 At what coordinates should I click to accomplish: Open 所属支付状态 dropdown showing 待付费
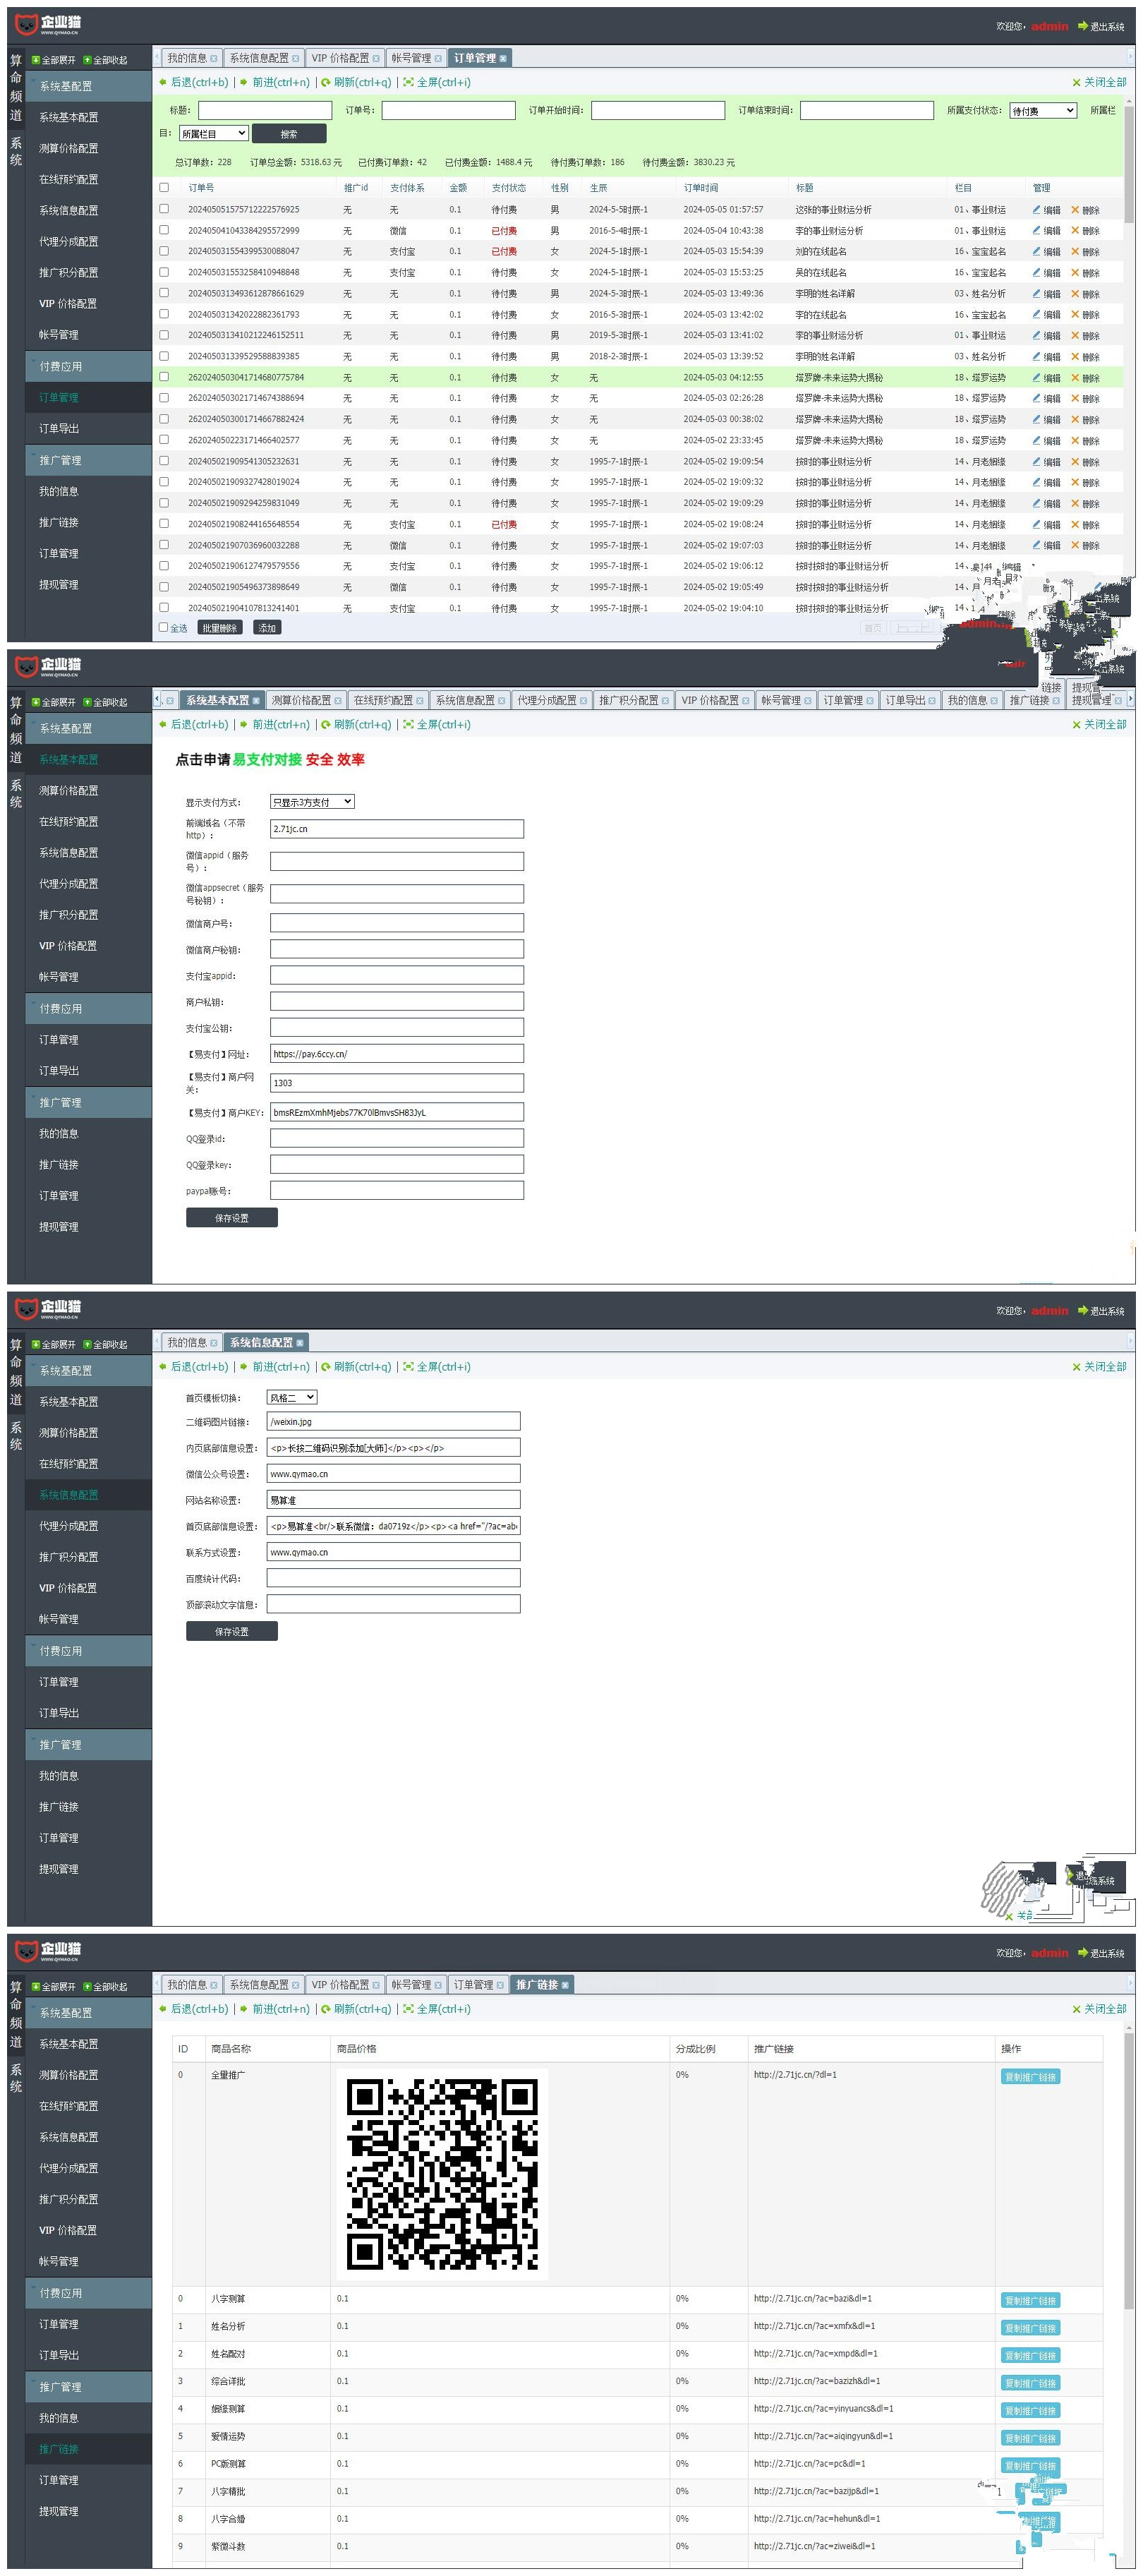point(1043,111)
